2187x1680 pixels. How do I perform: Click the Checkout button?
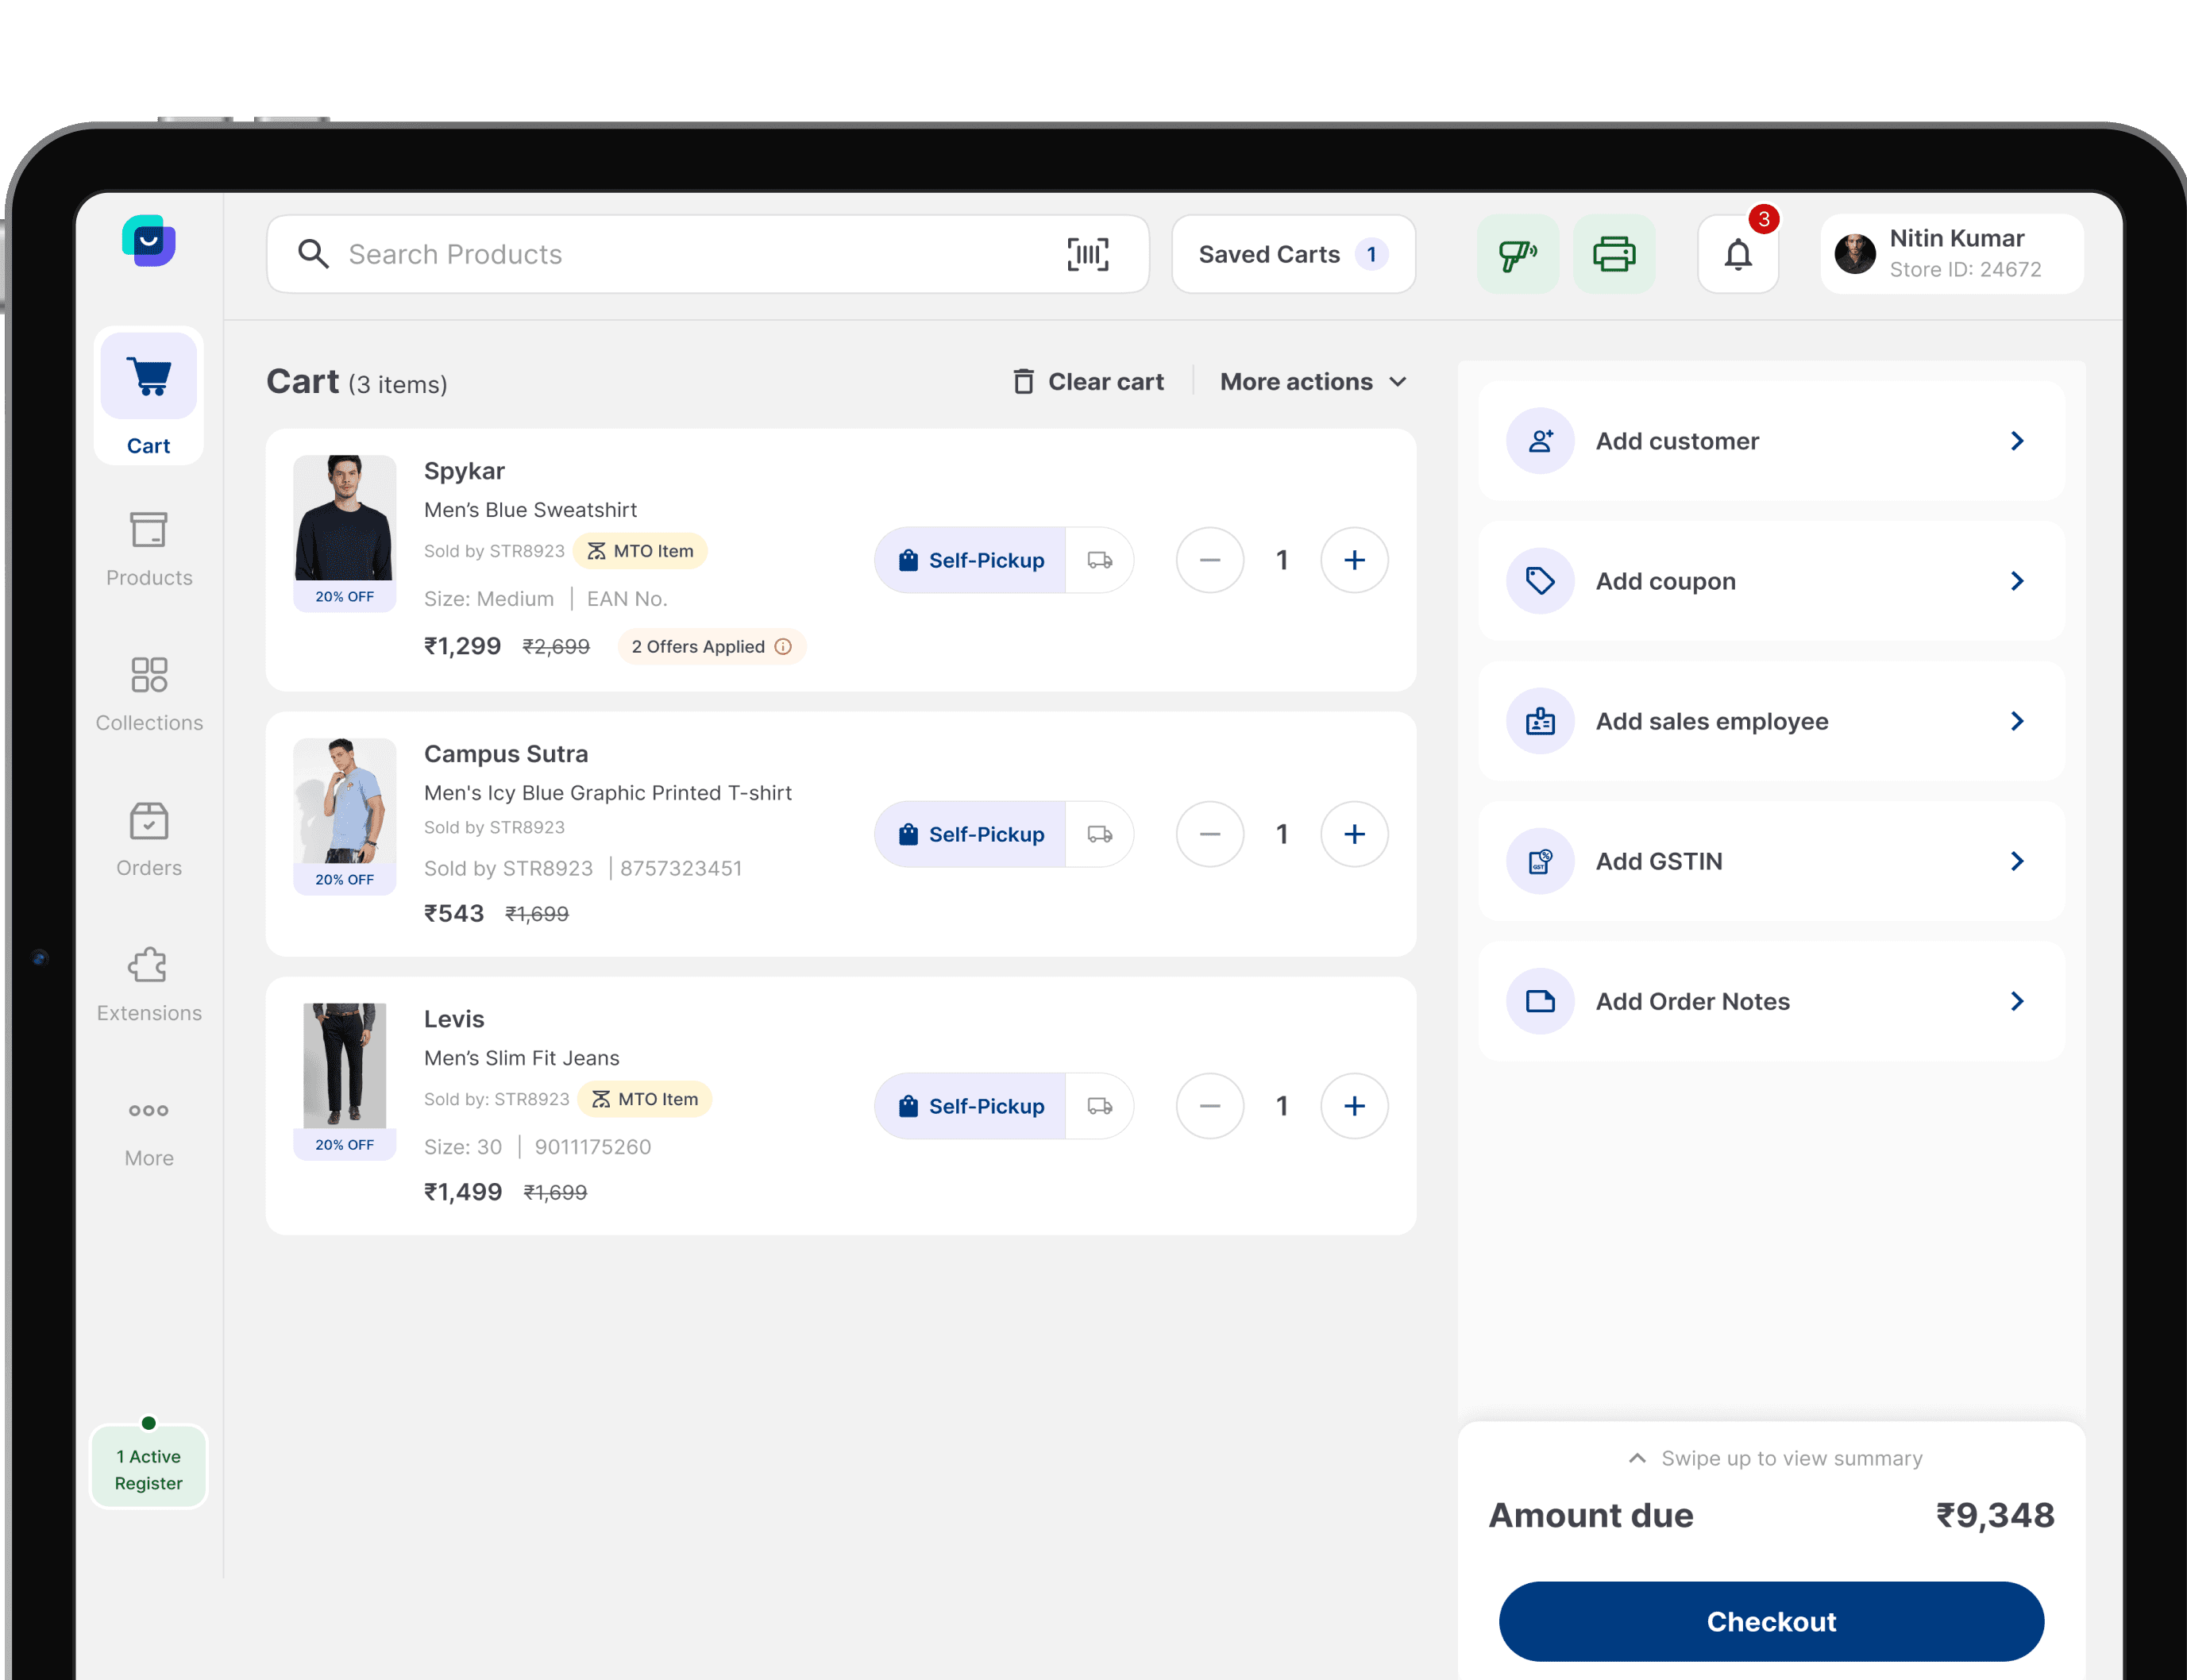pos(1770,1621)
